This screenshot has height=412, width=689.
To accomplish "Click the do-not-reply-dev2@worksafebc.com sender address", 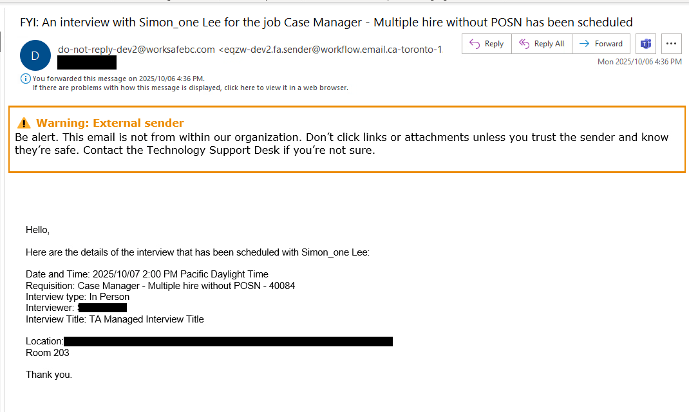I will coord(137,50).
